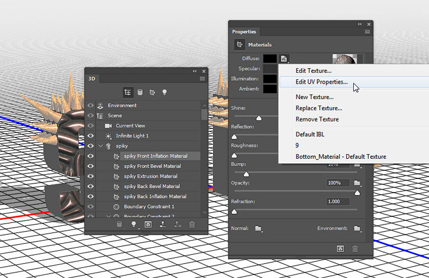Viewport: 429px width, 278px height.
Task: Filter 3D panel by lights
Action: [x=164, y=92]
